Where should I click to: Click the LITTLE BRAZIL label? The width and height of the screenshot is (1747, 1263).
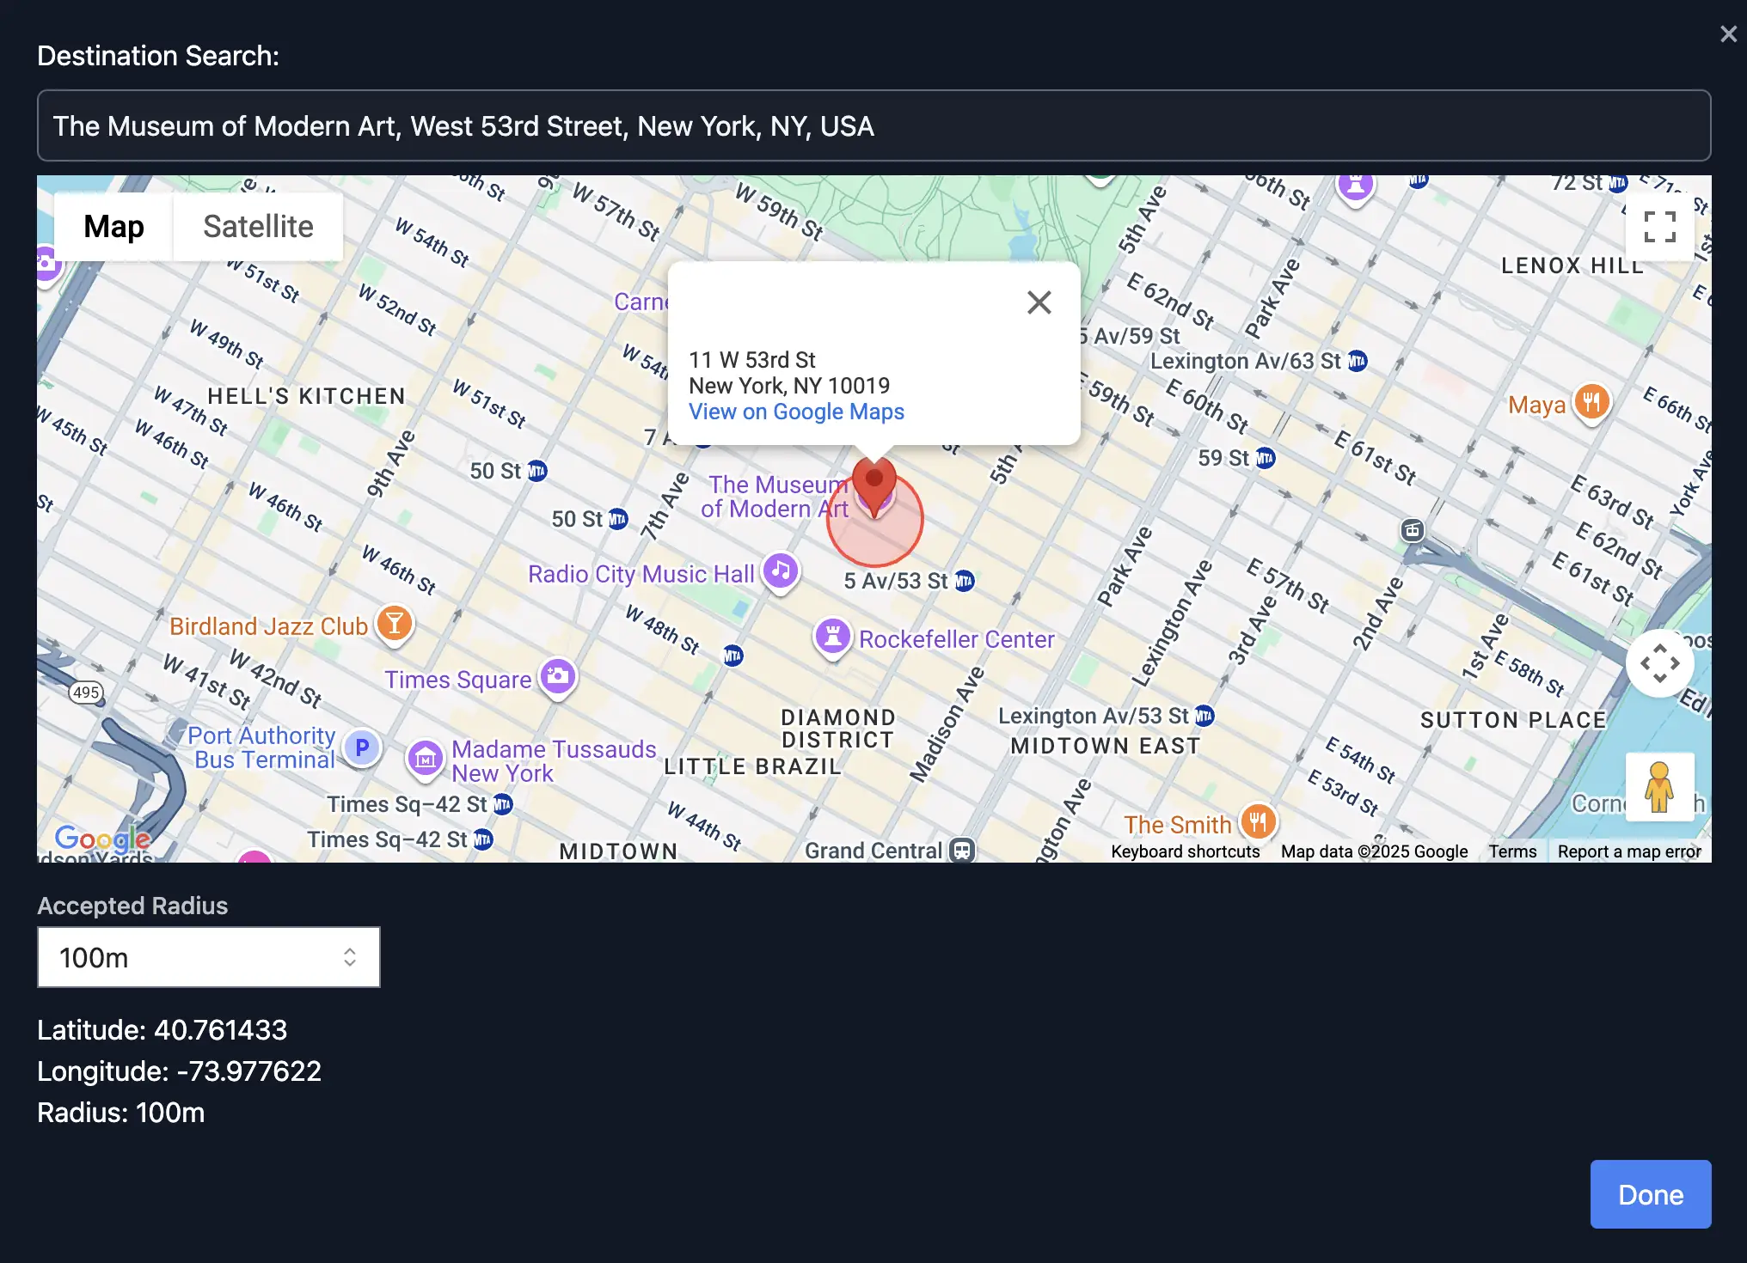pyautogui.click(x=752, y=766)
